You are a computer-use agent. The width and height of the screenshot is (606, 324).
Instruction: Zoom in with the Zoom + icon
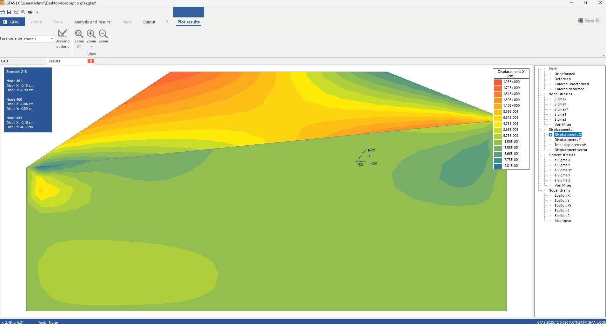point(91,39)
